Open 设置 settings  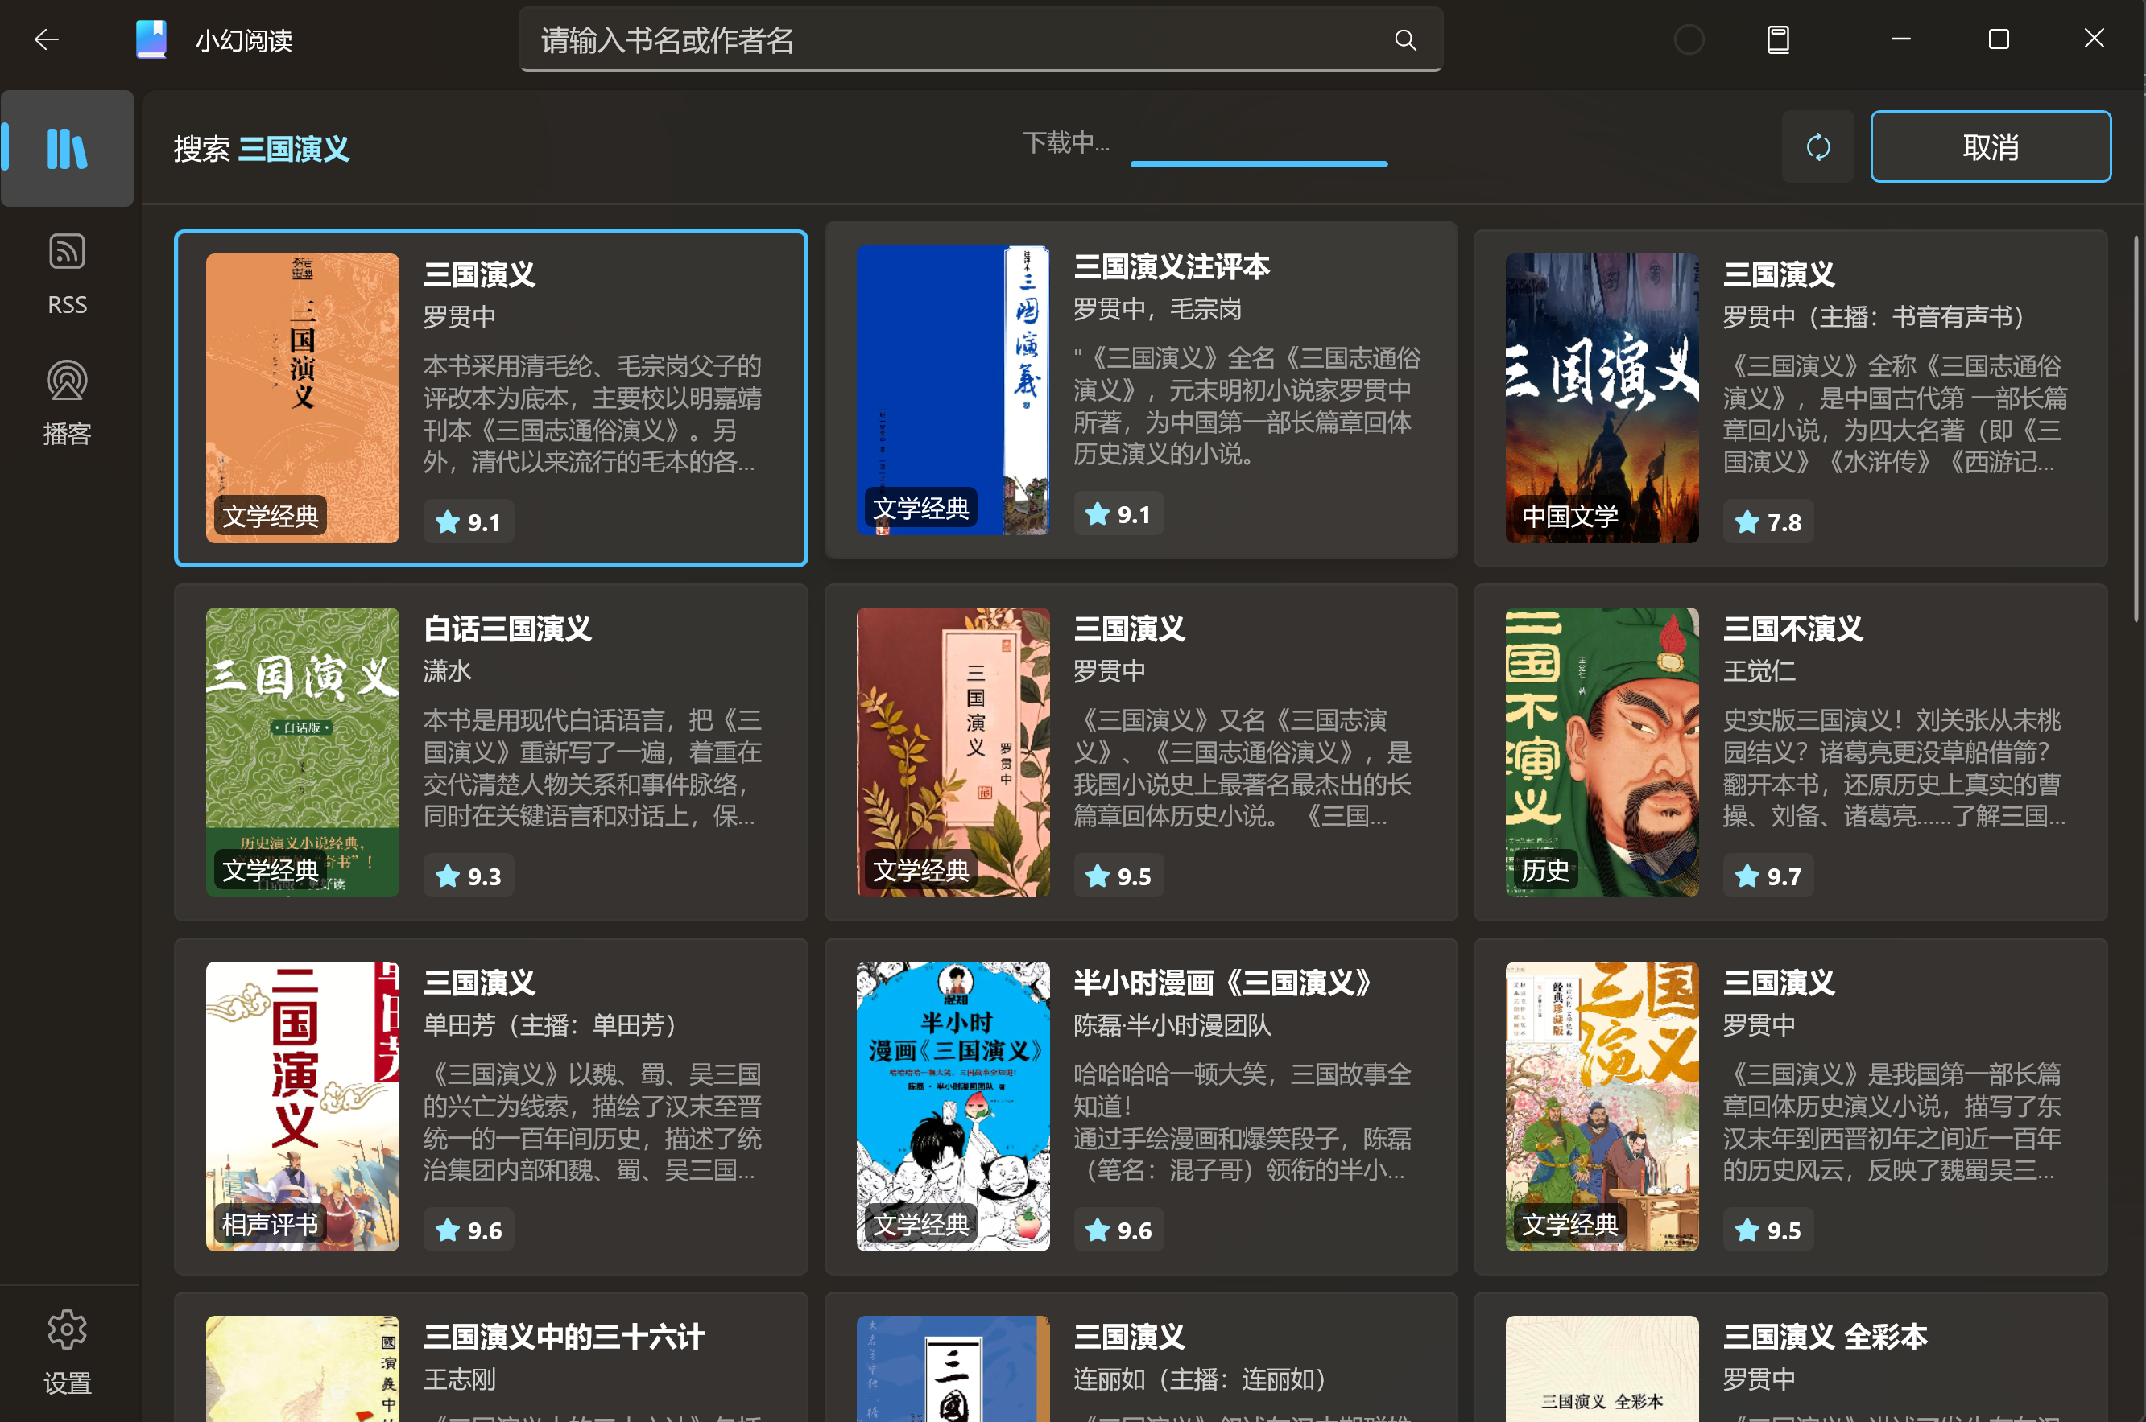coord(67,1352)
